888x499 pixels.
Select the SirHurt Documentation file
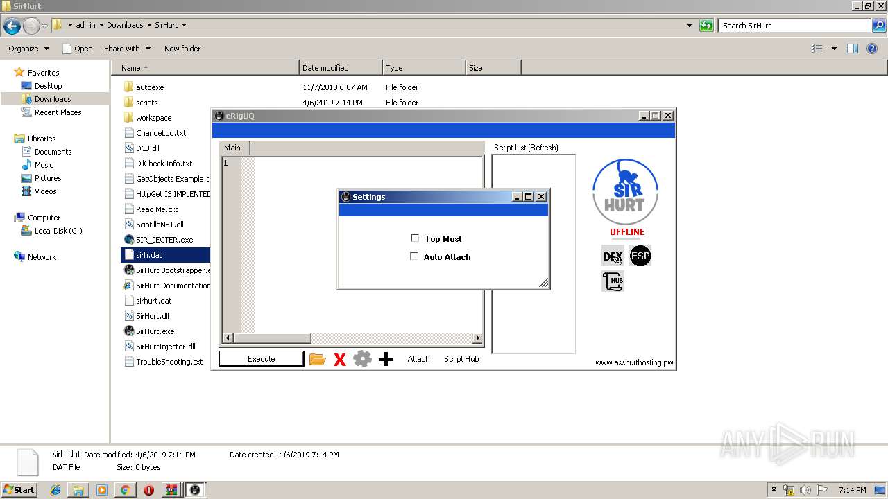(x=166, y=286)
